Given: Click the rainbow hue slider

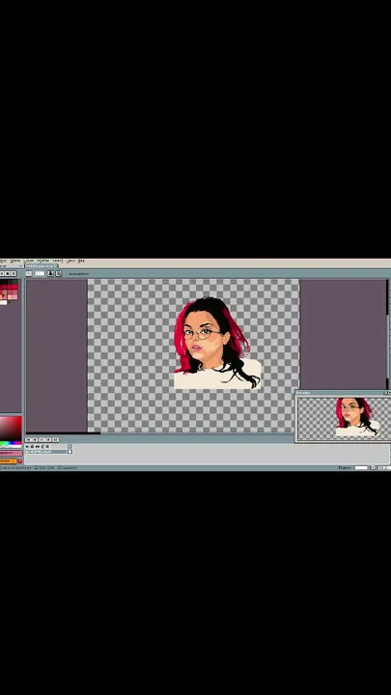Looking at the screenshot, I should pos(11,443).
